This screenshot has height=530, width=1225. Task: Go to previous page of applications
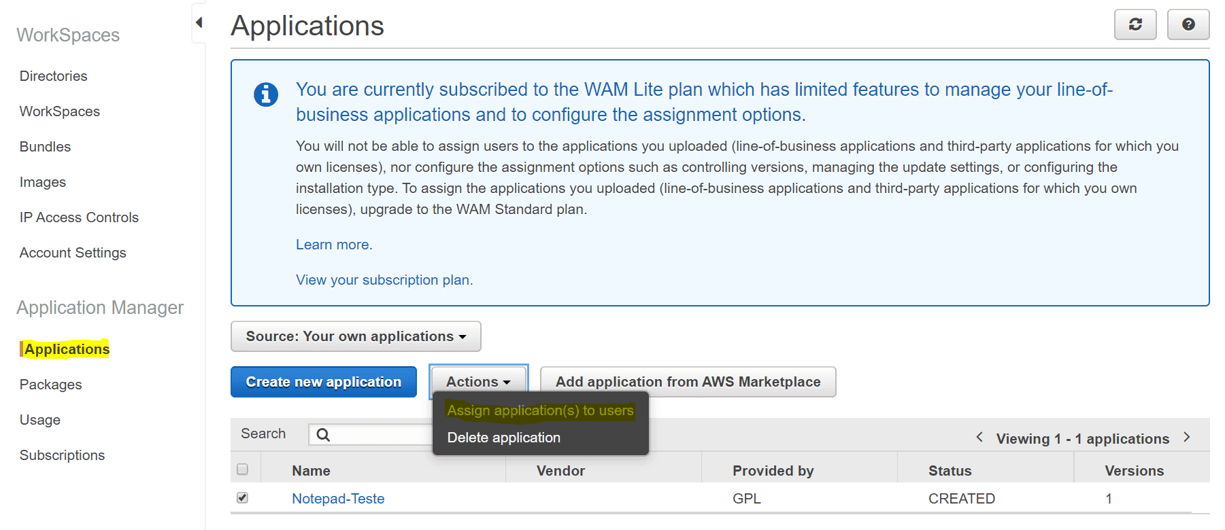coord(979,437)
